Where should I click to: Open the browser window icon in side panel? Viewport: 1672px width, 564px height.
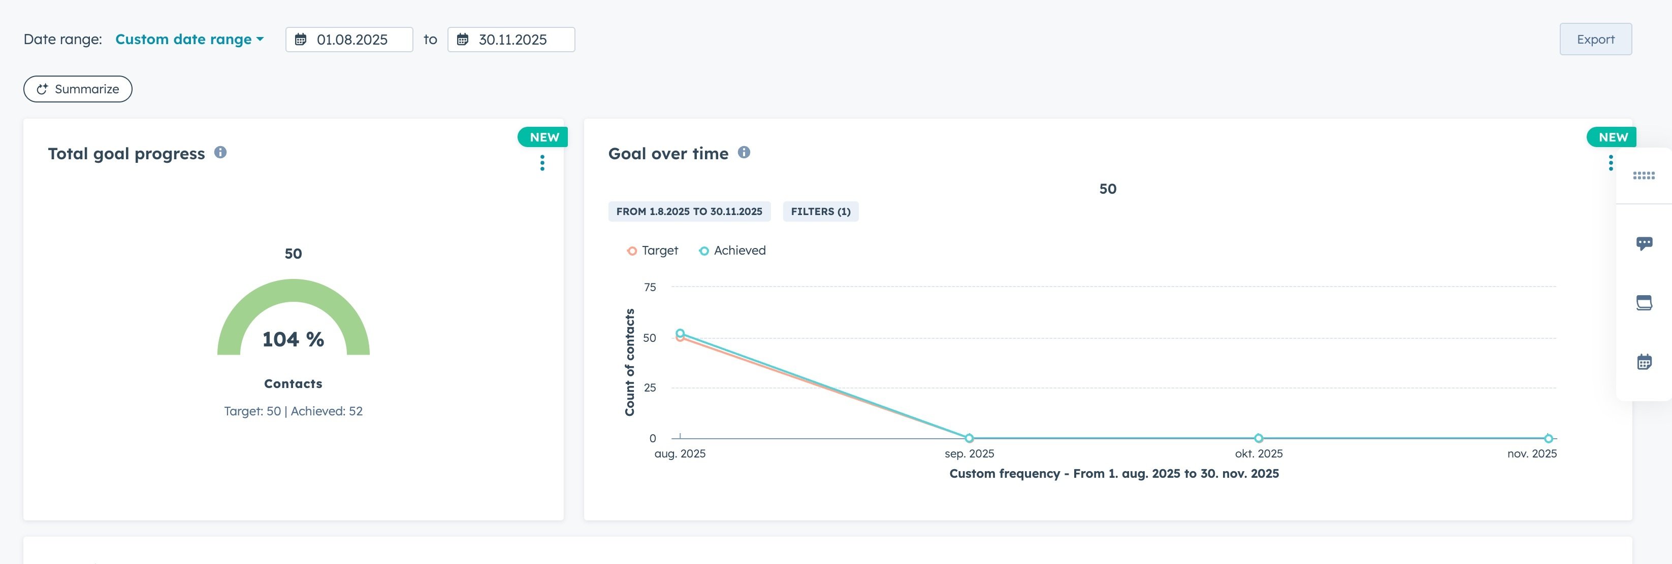[x=1644, y=303]
